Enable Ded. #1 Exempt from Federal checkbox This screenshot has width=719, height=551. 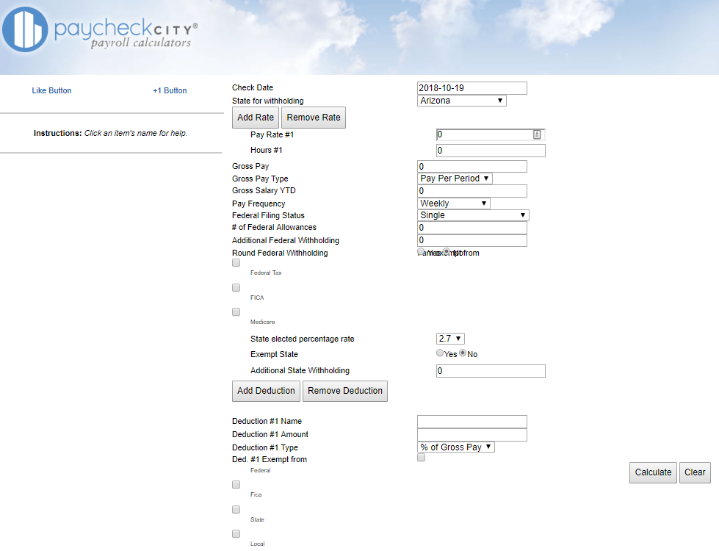[x=421, y=457]
